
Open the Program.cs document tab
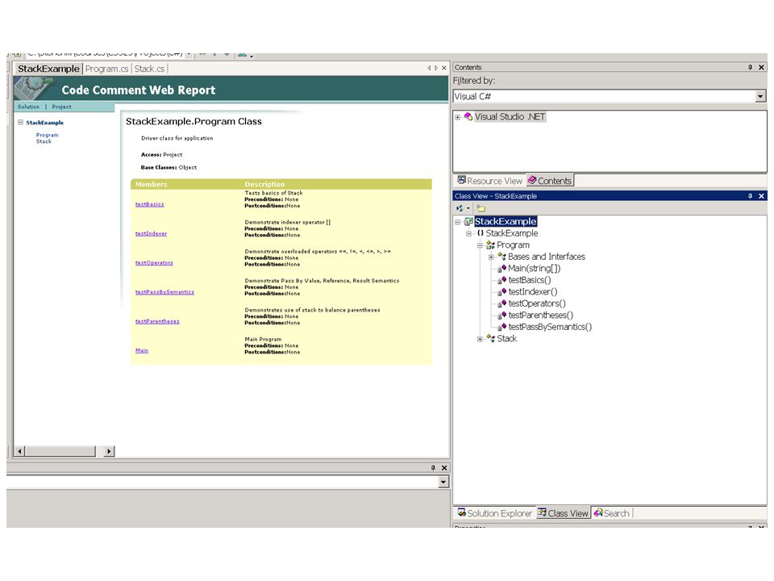(x=106, y=69)
